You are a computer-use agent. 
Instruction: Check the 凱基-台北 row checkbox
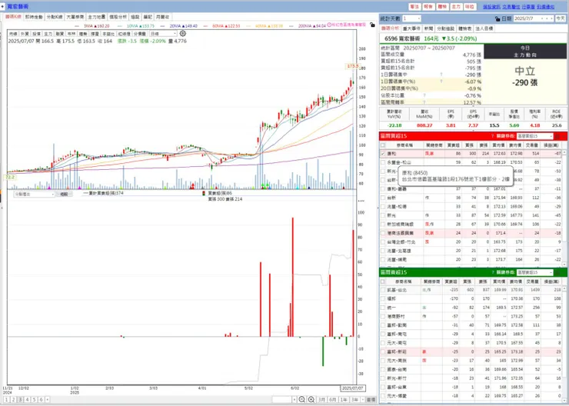(x=383, y=290)
